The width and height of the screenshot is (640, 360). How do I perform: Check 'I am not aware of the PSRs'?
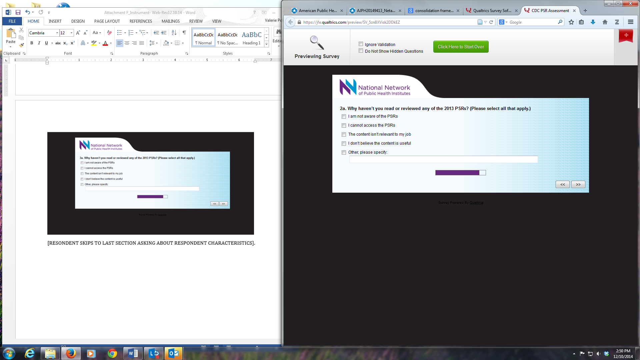pyautogui.click(x=344, y=117)
